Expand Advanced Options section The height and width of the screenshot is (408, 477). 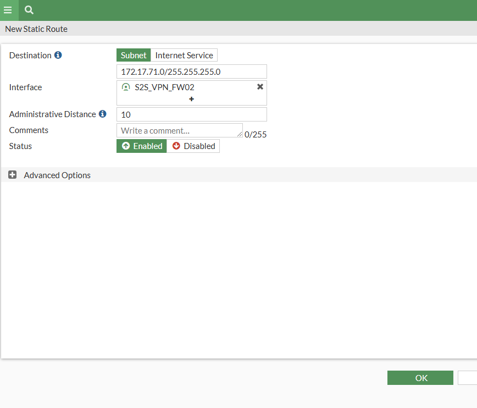coord(13,175)
